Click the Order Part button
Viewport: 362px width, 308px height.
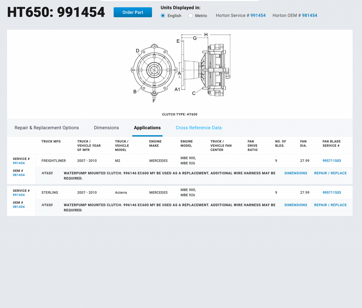point(133,12)
